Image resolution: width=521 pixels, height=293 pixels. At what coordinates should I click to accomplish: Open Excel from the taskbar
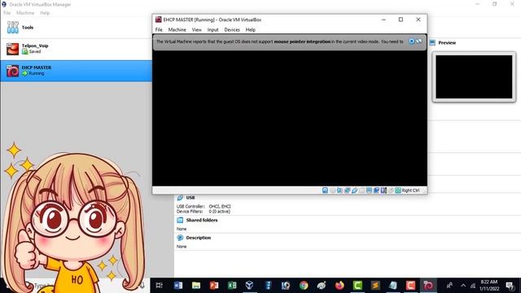(232, 286)
